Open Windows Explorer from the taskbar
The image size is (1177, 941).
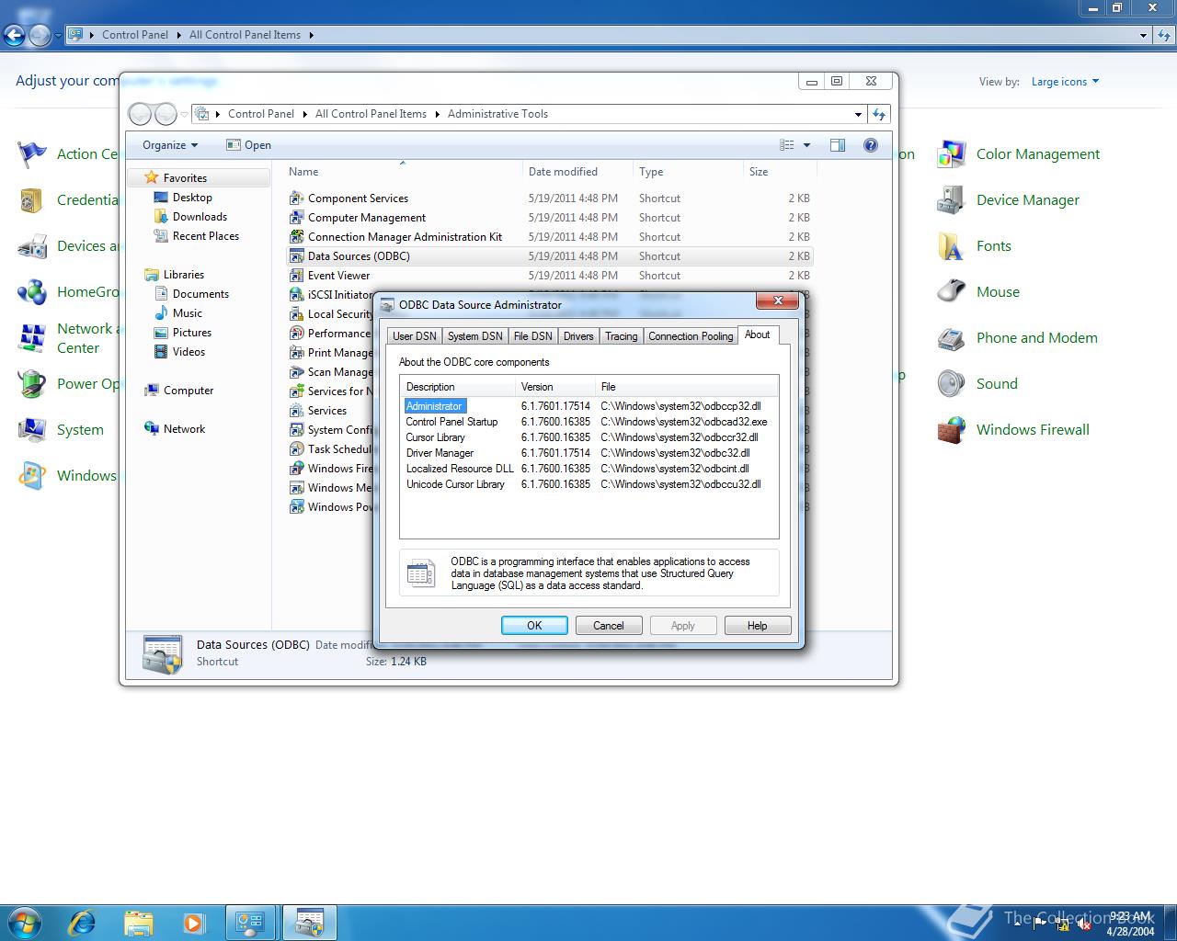coord(138,922)
